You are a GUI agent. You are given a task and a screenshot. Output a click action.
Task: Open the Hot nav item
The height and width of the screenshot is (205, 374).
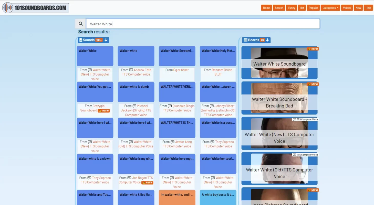[302, 8]
